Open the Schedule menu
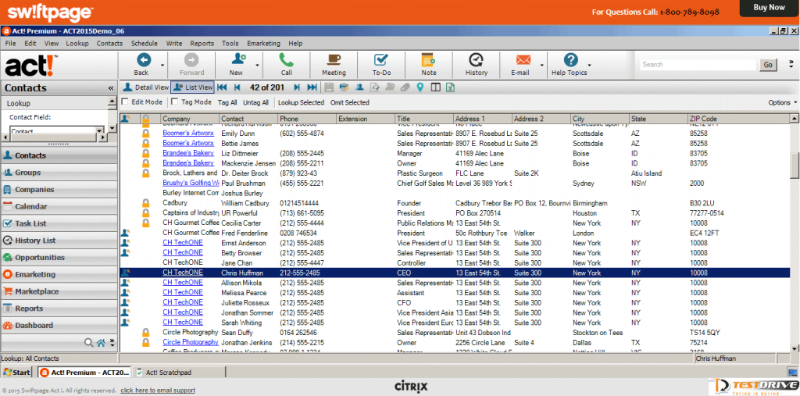 pyautogui.click(x=144, y=44)
